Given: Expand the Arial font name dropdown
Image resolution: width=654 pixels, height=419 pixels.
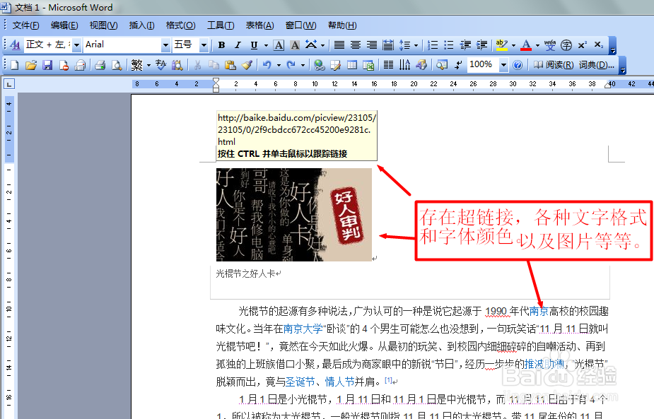Looking at the screenshot, I should click(165, 45).
